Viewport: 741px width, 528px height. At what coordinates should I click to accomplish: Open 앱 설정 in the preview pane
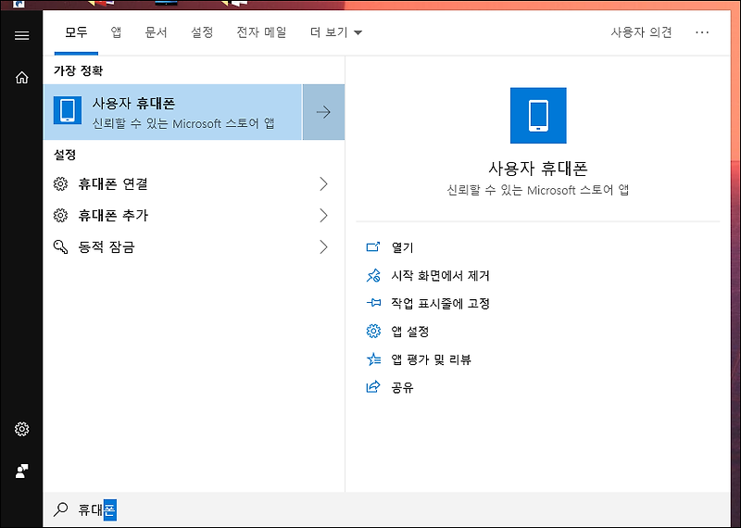point(410,332)
